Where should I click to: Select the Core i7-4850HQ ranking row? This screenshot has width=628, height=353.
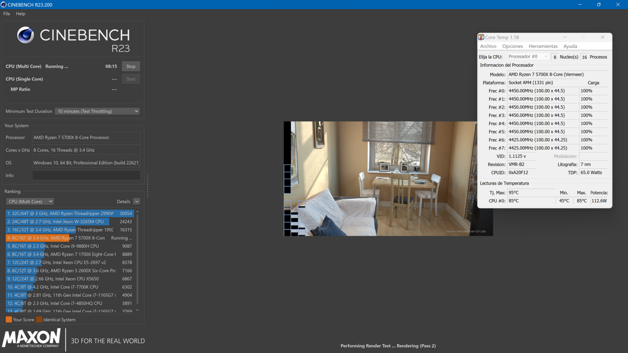click(69, 303)
